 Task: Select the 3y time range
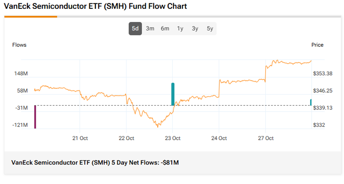point(195,29)
